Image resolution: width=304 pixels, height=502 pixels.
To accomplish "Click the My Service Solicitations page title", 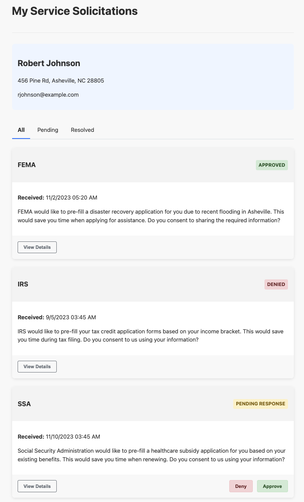I will tap(75, 11).
